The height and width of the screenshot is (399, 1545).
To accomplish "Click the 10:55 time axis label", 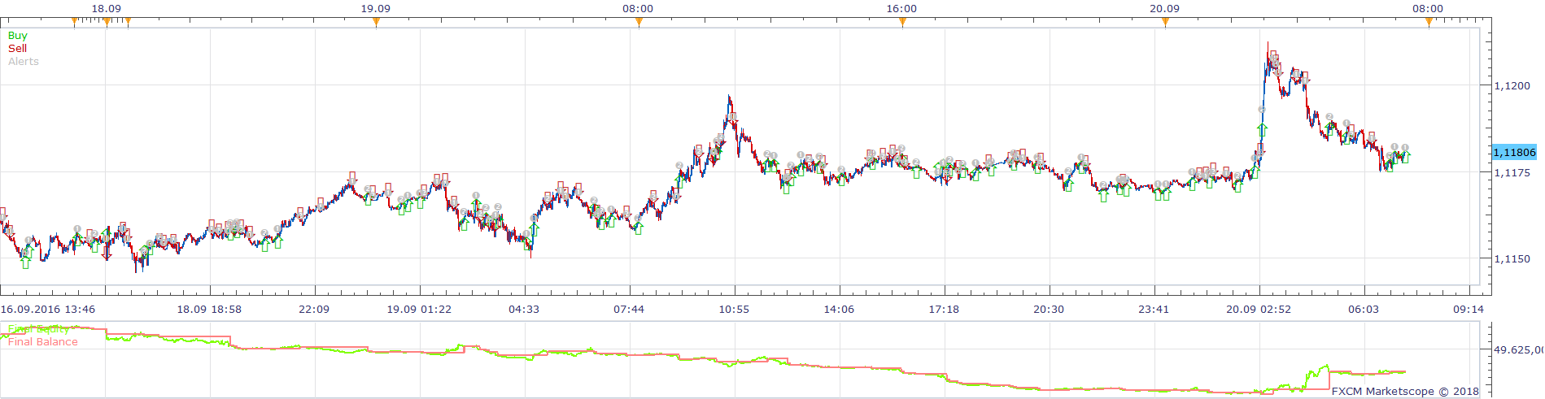I will point(734,310).
